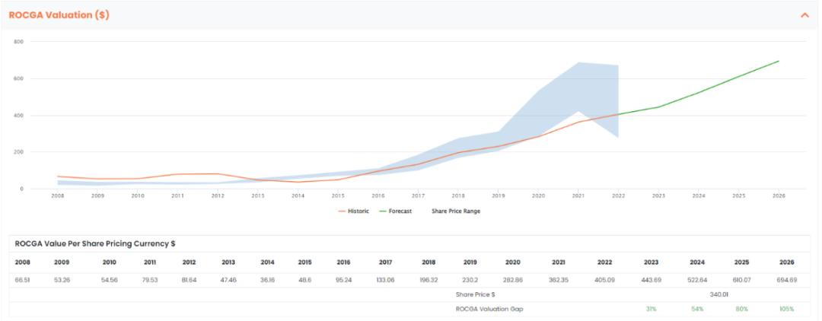Click the 105% valuation gap value
Viewport: 822px width, 321px height.
click(x=786, y=309)
